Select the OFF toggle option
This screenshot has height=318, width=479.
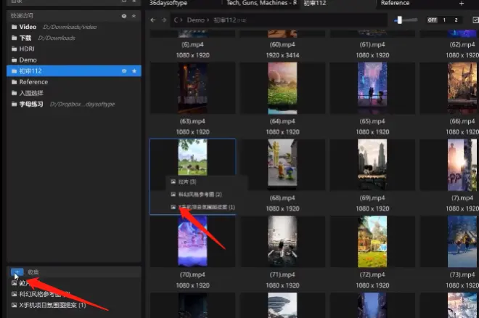pyautogui.click(x=433, y=20)
